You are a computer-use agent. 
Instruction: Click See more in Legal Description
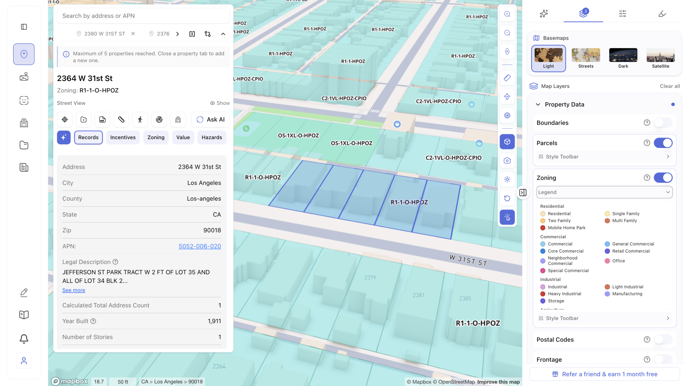tap(74, 290)
